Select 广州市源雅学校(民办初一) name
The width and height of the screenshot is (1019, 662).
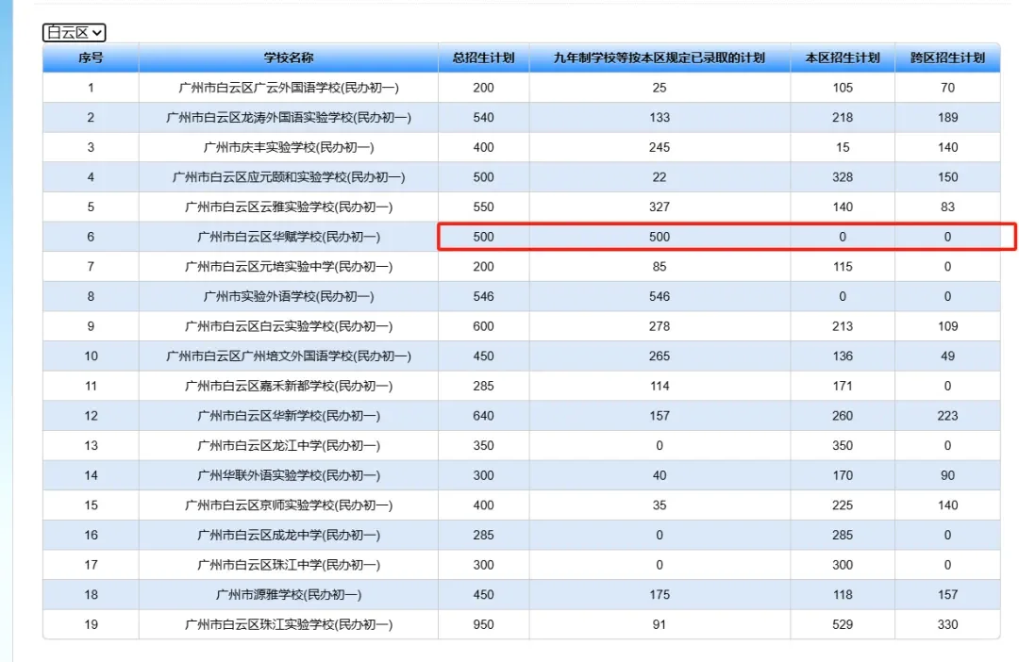(289, 596)
